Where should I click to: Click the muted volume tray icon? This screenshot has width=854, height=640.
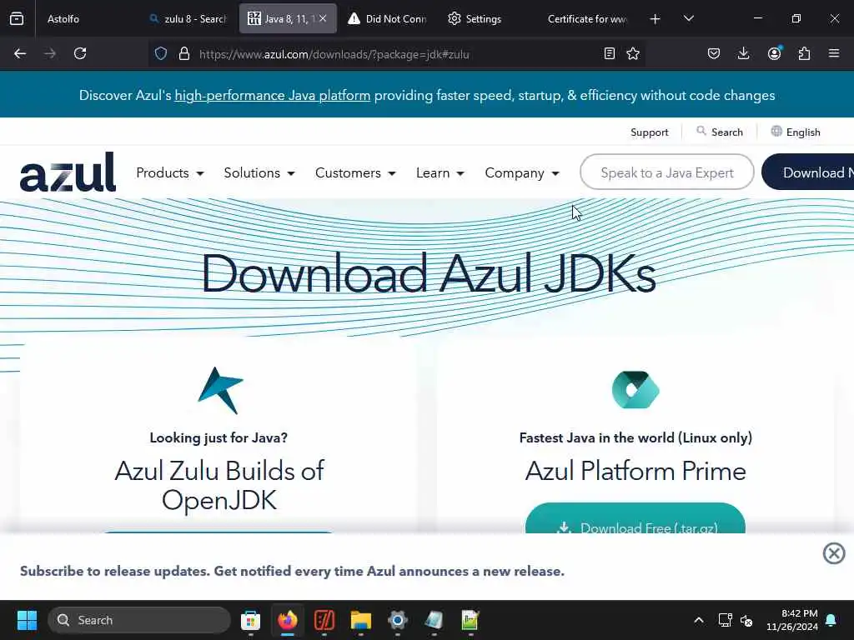[x=746, y=620]
